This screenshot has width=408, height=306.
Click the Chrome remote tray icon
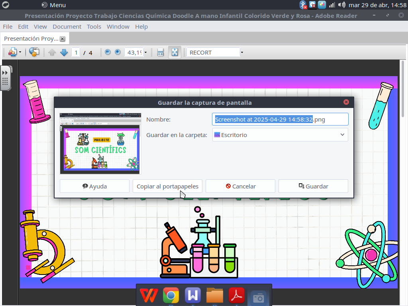(x=312, y=5)
